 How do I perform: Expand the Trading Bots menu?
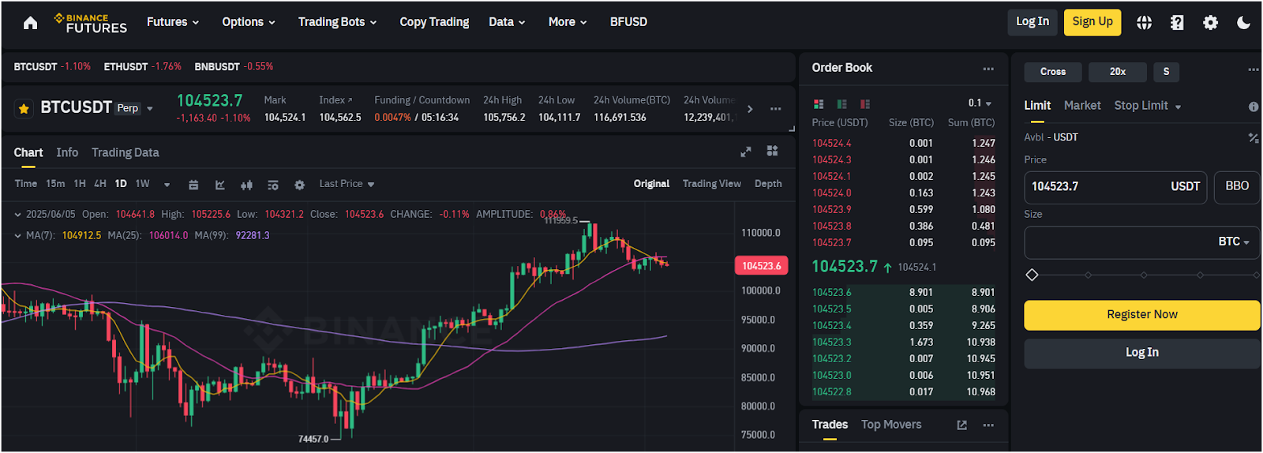point(337,22)
